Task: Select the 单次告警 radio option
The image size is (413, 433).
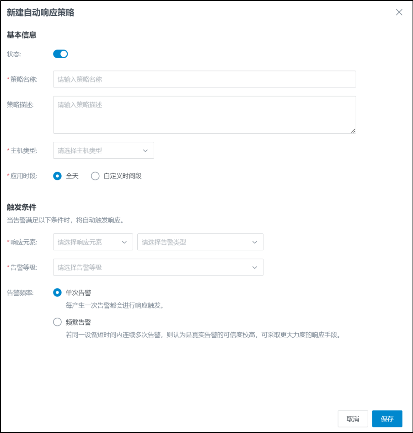Action: (57, 292)
